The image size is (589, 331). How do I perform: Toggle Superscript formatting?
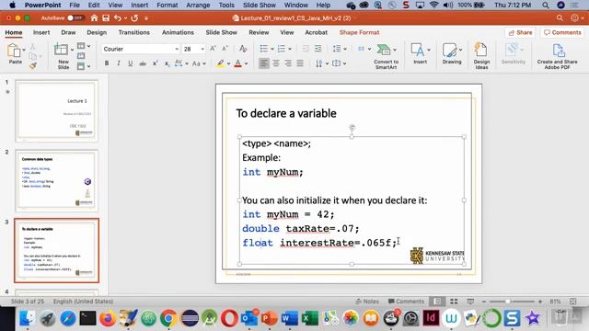coord(155,63)
